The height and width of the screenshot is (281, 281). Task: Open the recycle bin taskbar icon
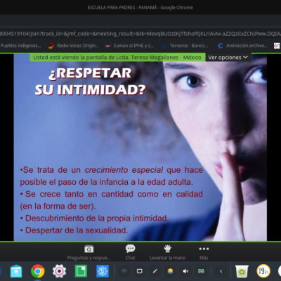click(242, 271)
